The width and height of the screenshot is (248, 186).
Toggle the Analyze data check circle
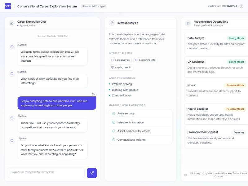[114, 113]
